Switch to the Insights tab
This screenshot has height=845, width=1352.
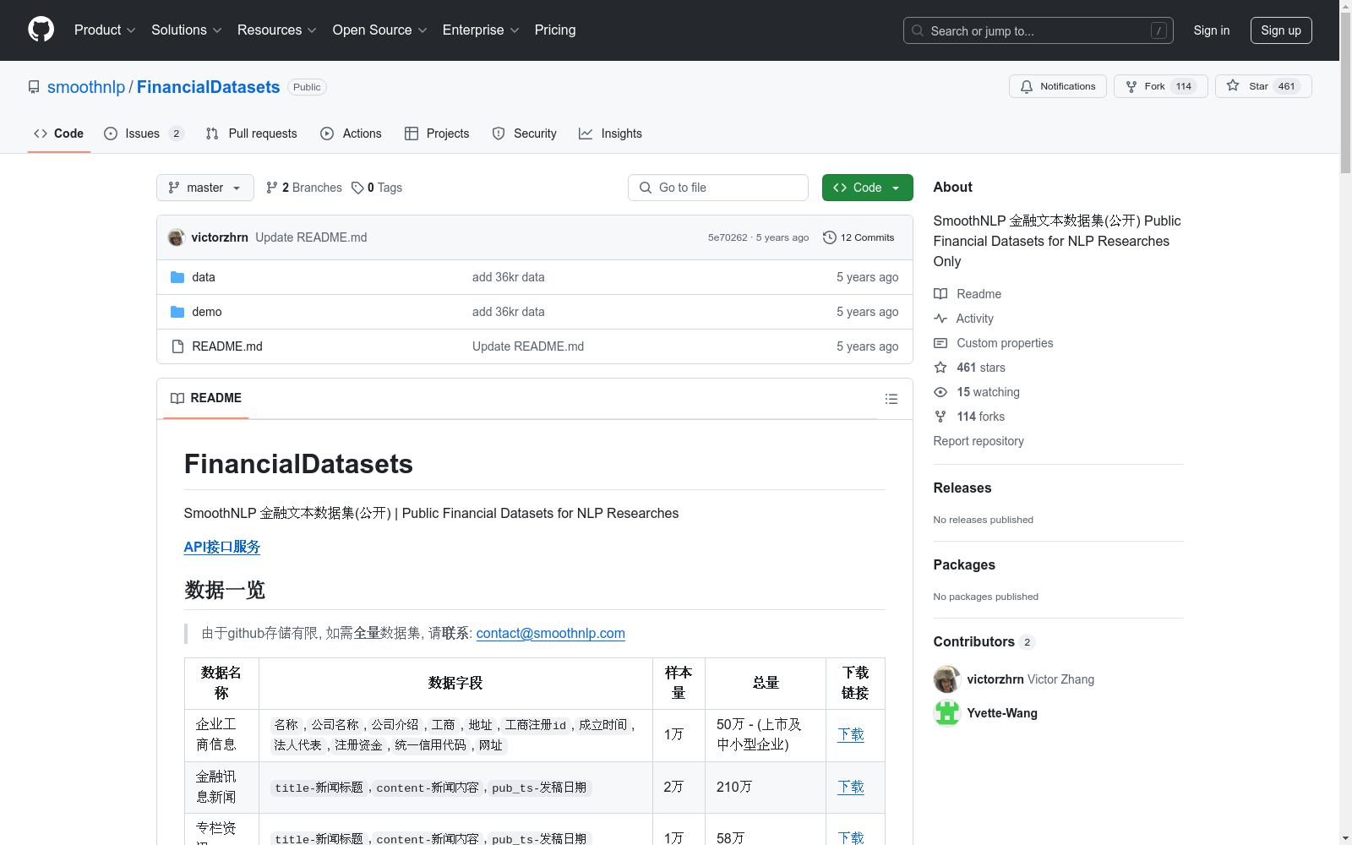click(610, 134)
